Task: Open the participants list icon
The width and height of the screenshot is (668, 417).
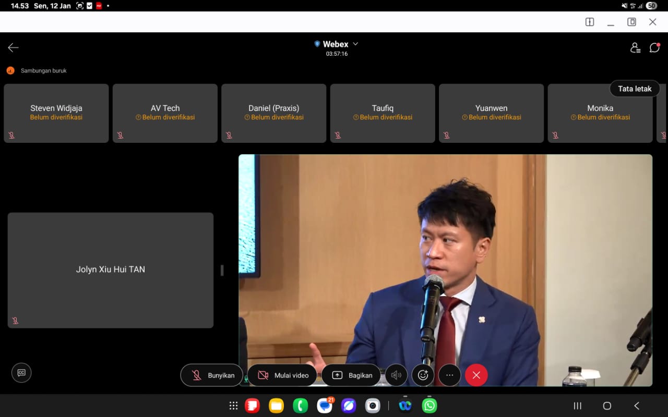Action: (x=635, y=48)
